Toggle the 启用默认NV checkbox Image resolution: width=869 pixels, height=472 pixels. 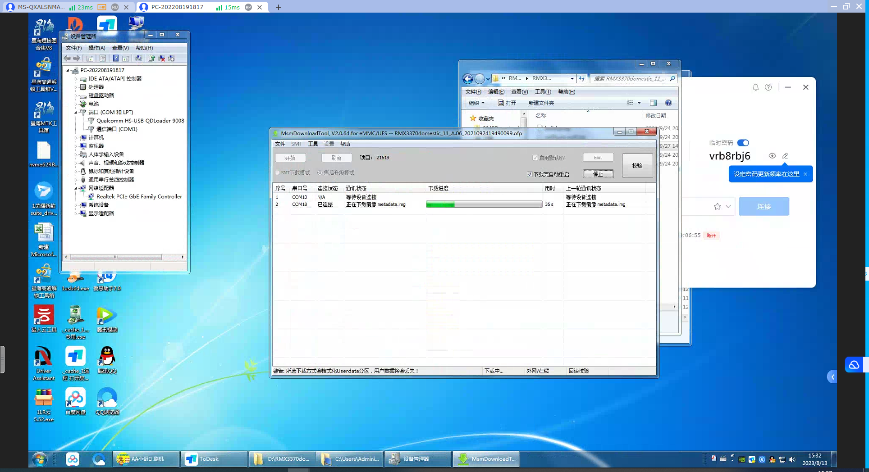pyautogui.click(x=535, y=158)
